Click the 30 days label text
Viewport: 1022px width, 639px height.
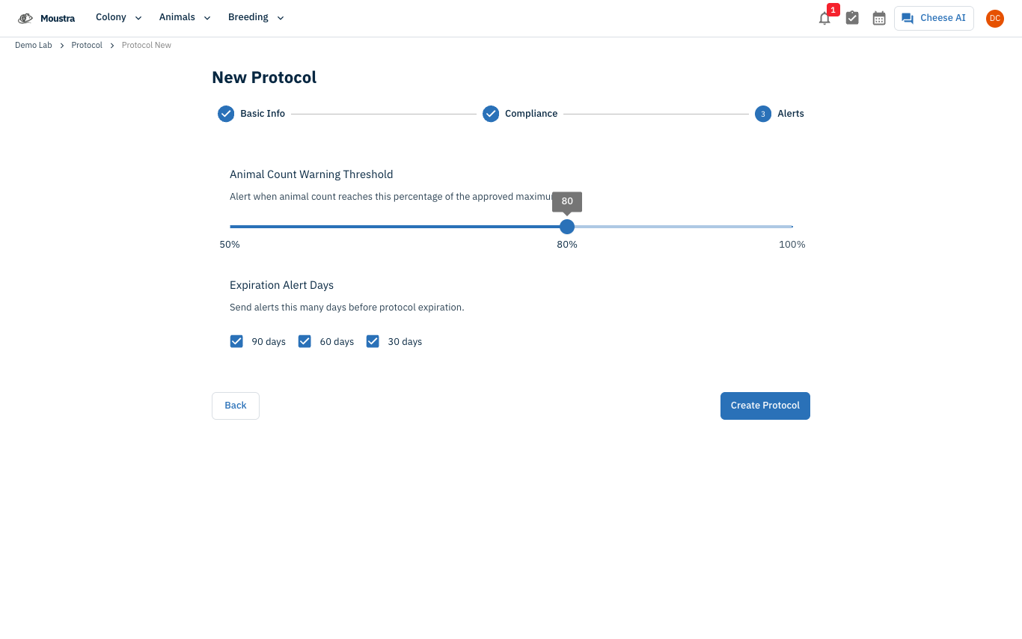point(405,342)
